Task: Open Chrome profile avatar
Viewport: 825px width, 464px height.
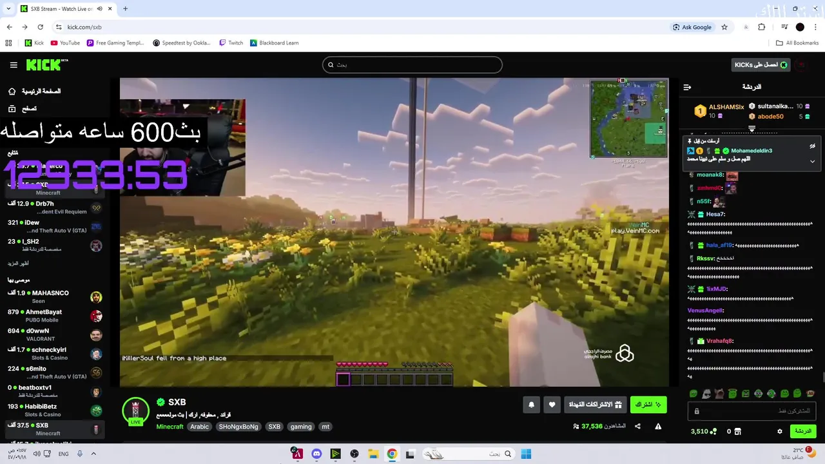Action: (x=800, y=27)
